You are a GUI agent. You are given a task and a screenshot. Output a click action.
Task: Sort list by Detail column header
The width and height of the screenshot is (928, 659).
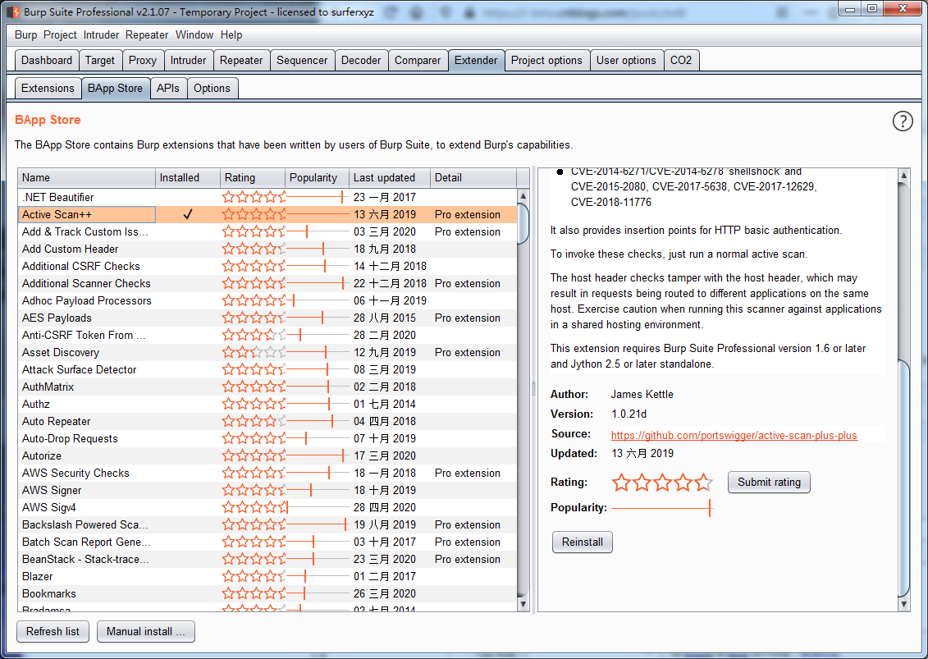473,177
